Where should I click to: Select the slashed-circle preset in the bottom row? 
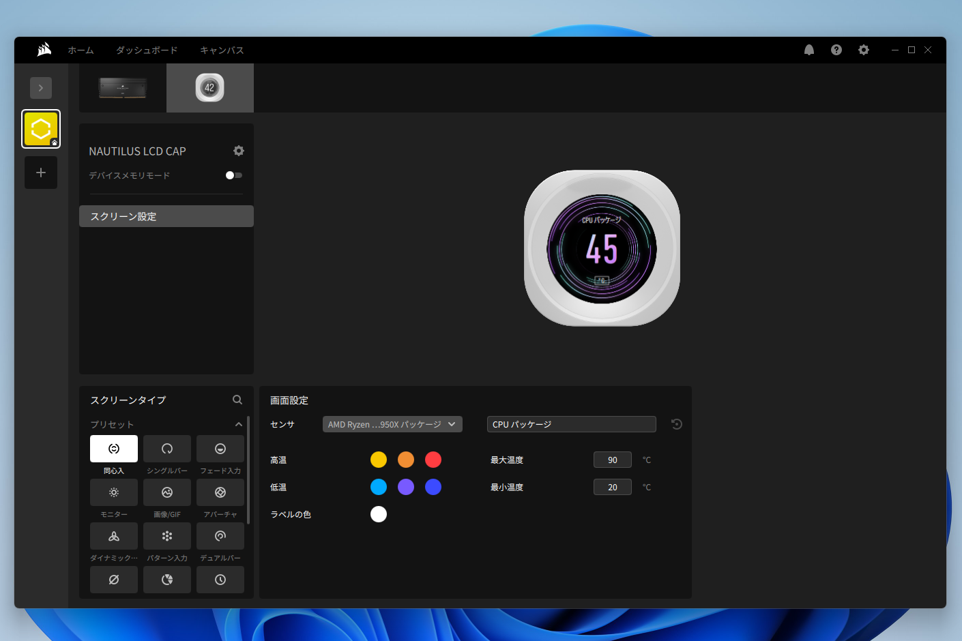coord(114,580)
